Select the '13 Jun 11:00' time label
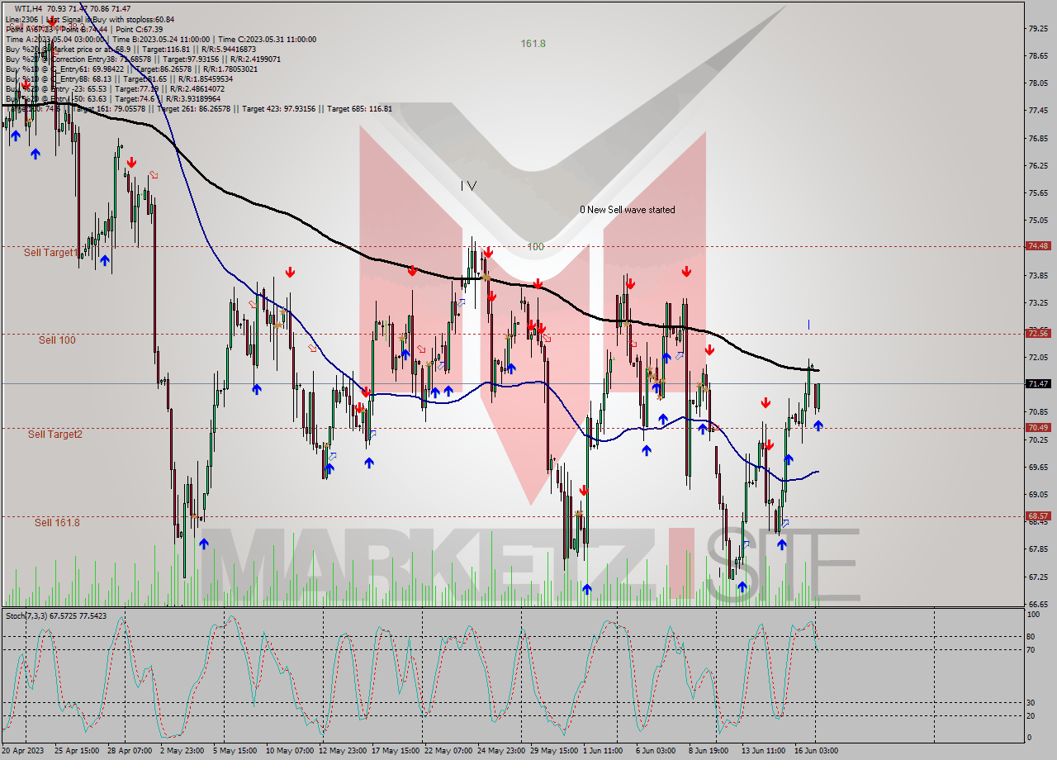This screenshot has height=760, width=1057. [762, 751]
